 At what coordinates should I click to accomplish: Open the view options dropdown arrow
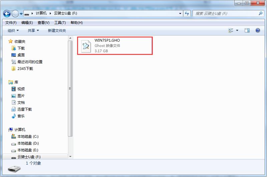coord(237,31)
